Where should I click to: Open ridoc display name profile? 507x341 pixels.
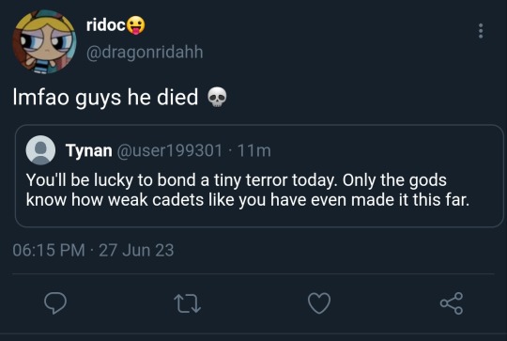[x=106, y=24]
